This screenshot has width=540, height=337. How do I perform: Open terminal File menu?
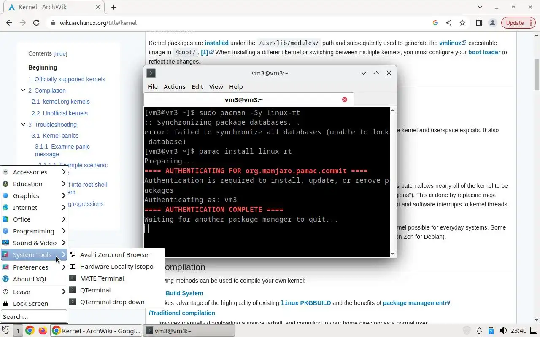click(152, 86)
